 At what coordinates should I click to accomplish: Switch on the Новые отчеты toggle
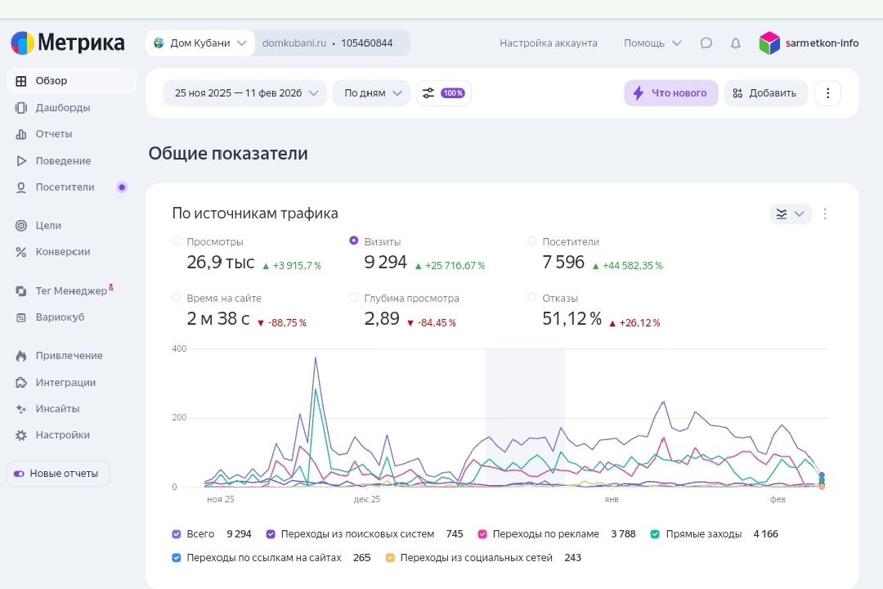click(19, 474)
